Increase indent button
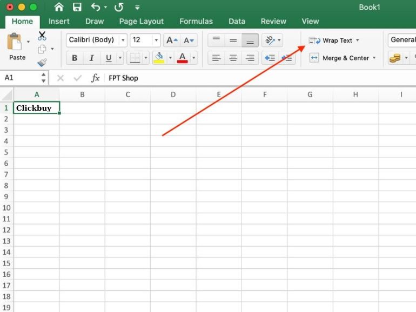Image resolution: width=416 pixels, height=312 pixels. [x=287, y=58]
